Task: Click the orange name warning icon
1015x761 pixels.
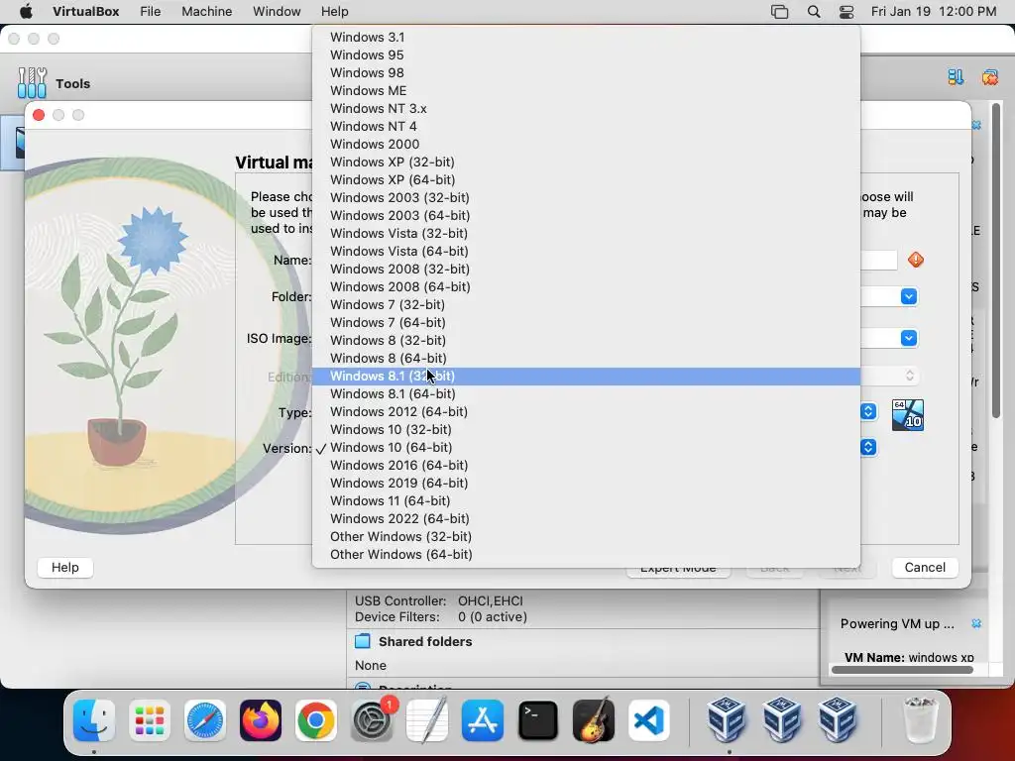Action: (x=916, y=261)
